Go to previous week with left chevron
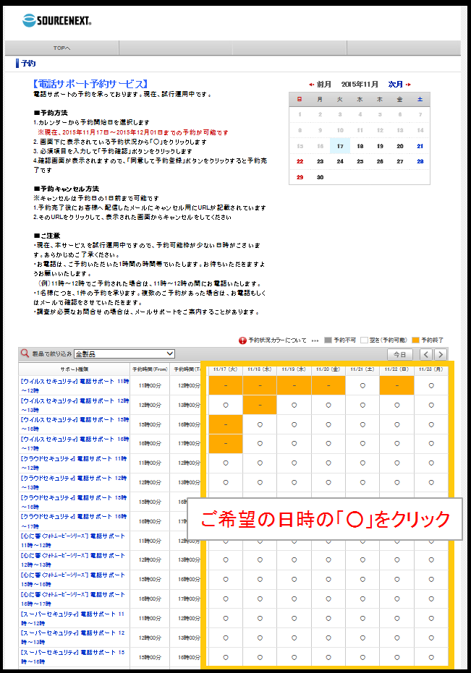 pos(425,354)
